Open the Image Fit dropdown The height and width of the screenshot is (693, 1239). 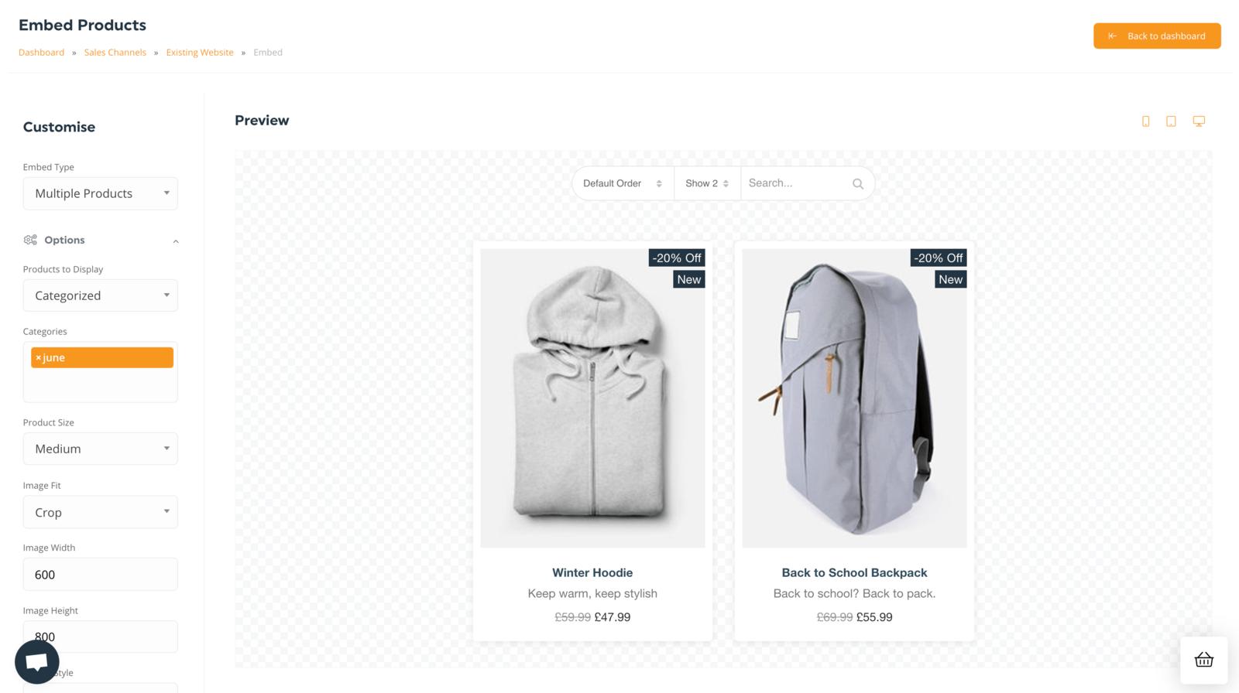pyautogui.click(x=101, y=512)
